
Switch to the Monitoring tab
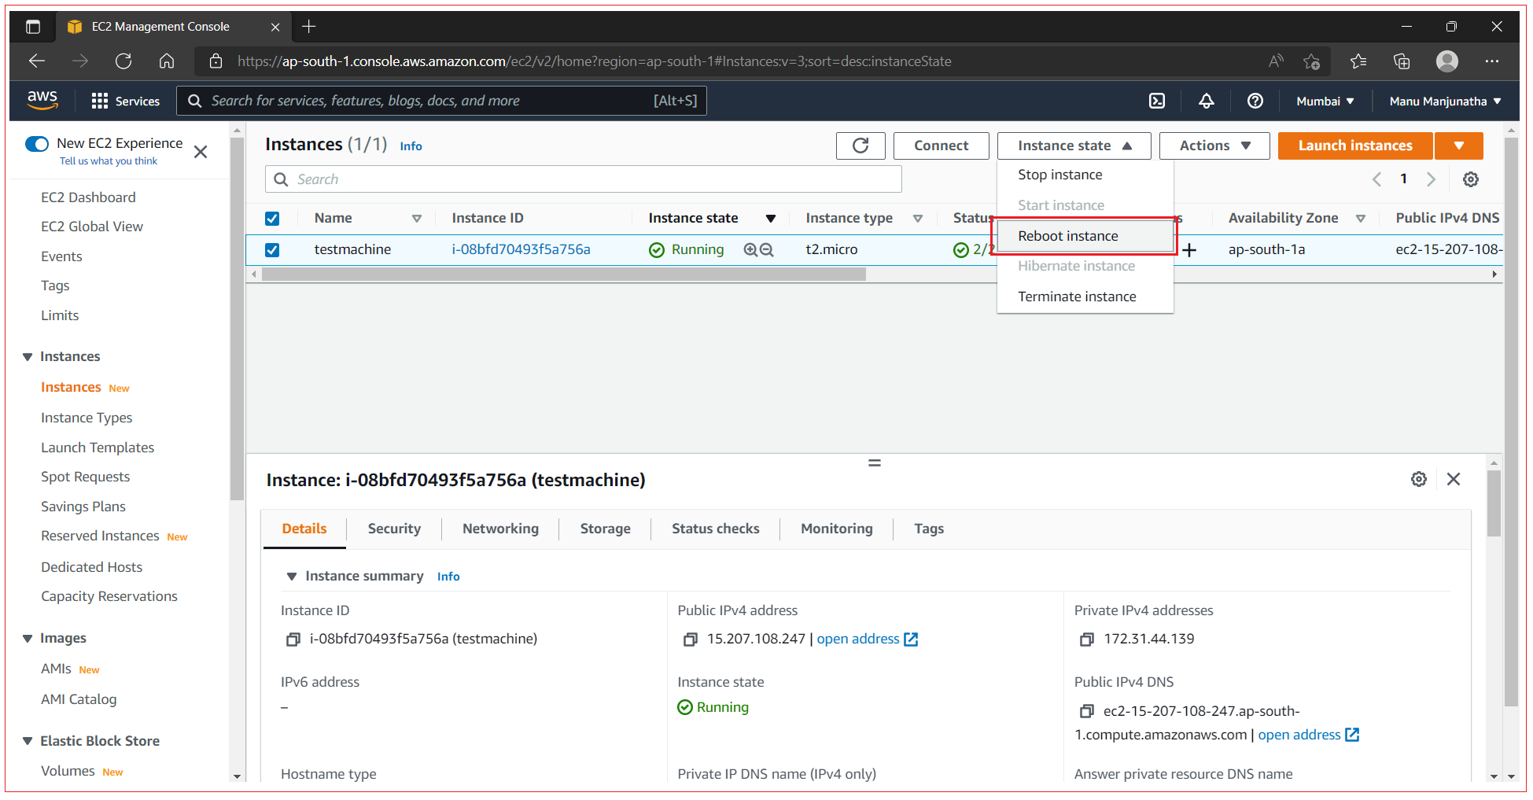pyautogui.click(x=836, y=529)
